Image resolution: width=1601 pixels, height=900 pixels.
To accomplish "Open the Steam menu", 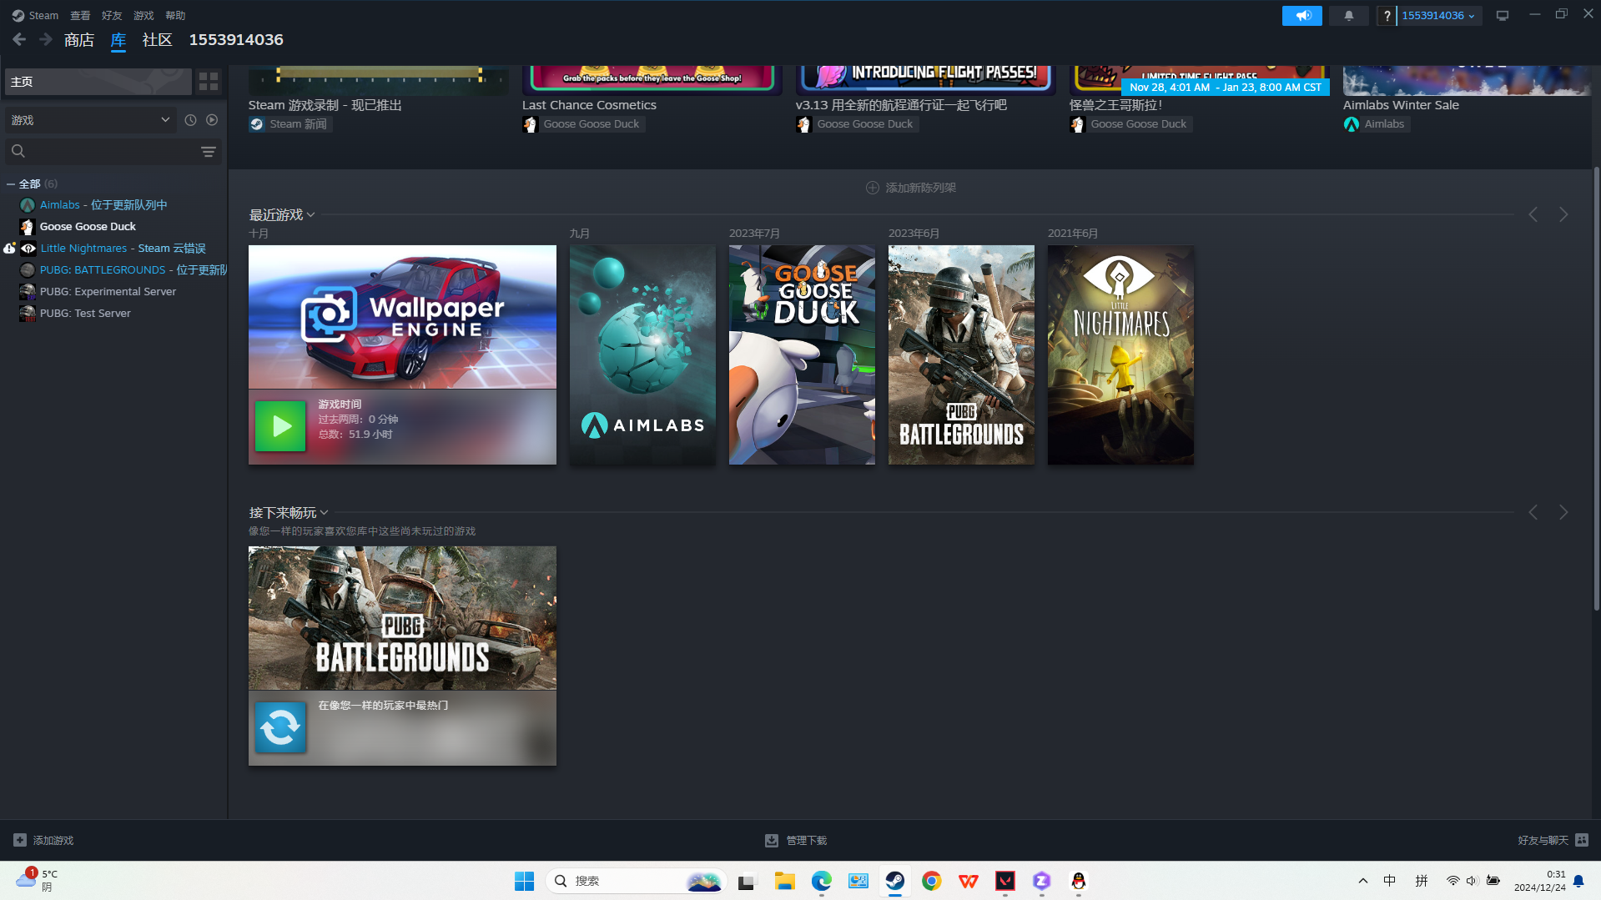I will click(35, 16).
